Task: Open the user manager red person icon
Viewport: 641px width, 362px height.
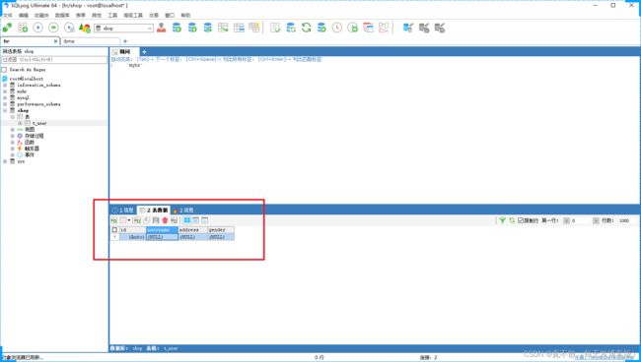Action: coord(161,28)
